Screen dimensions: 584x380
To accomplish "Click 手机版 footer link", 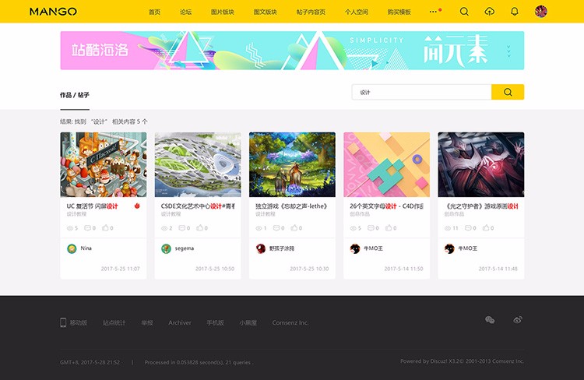I will [215, 322].
